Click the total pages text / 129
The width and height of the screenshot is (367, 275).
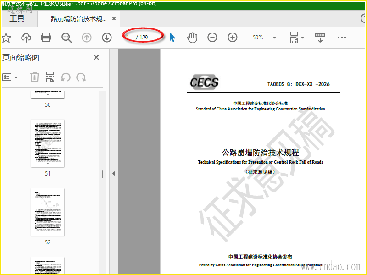coord(142,38)
